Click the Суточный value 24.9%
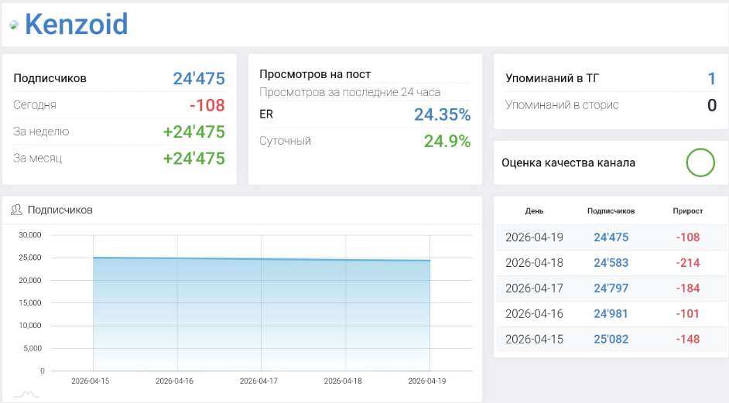The image size is (729, 403). pyautogui.click(x=447, y=142)
